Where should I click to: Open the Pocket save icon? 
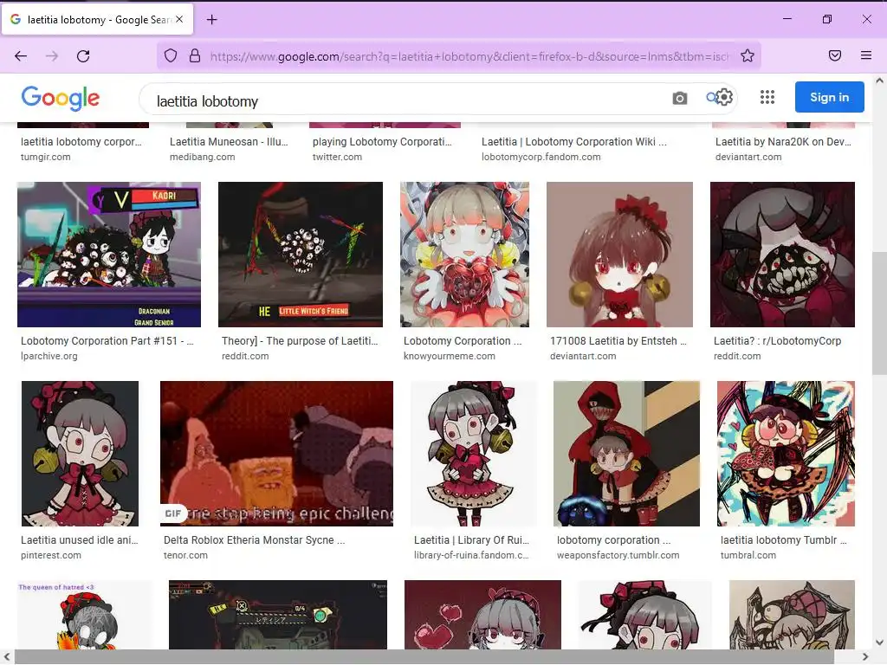pos(834,55)
